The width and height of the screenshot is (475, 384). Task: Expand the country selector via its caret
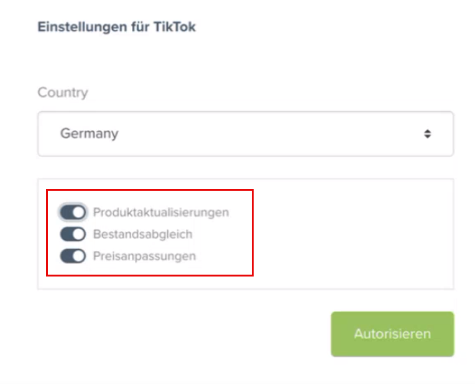[427, 134]
